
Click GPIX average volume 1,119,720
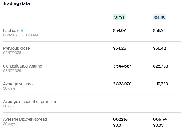point(160,84)
